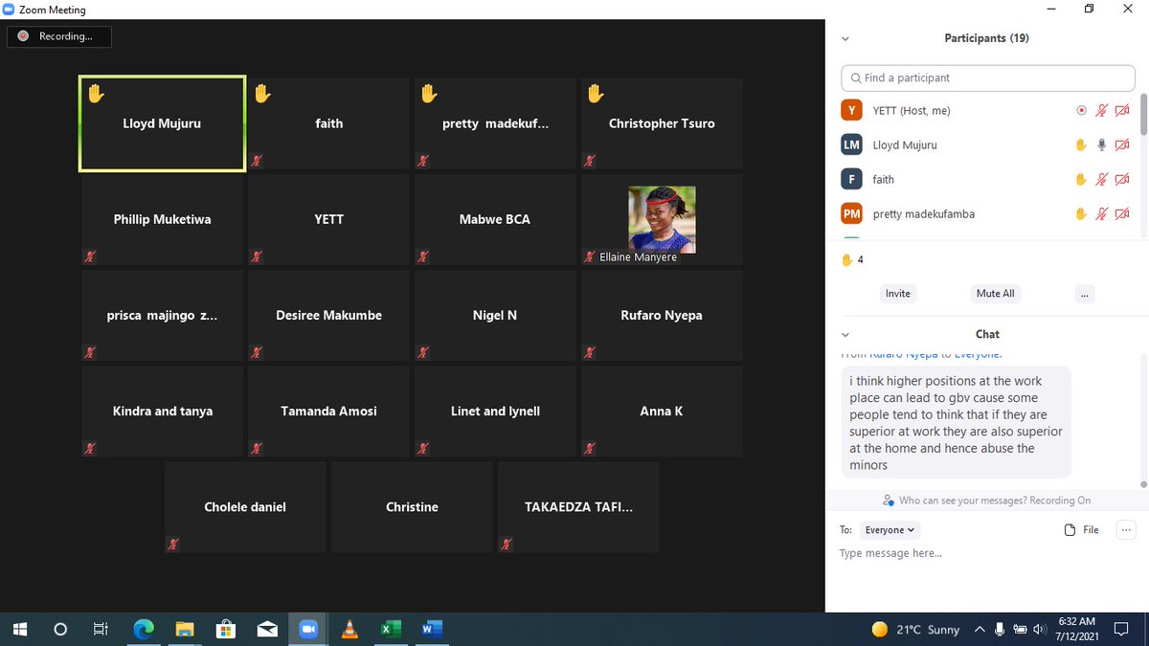The height and width of the screenshot is (646, 1149).
Task: Click the File button in chat
Action: click(x=1082, y=529)
